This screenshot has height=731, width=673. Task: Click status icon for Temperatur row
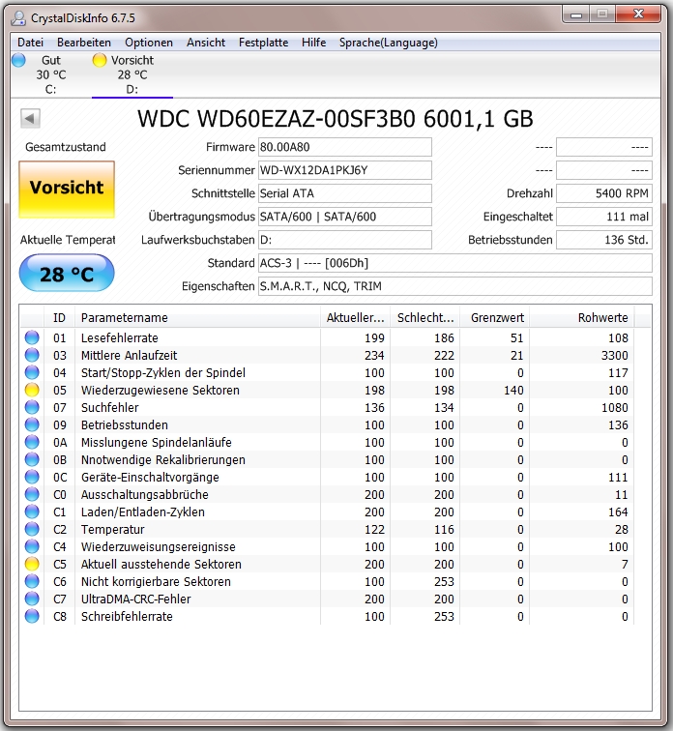coord(32,529)
